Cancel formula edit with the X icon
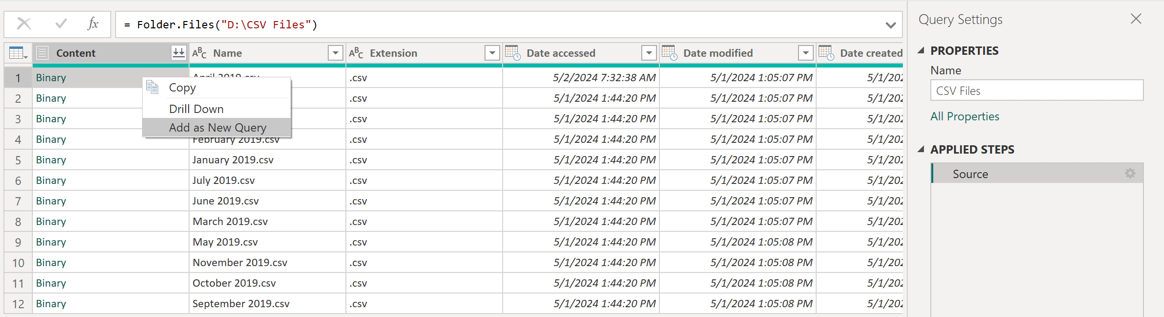 tap(24, 23)
